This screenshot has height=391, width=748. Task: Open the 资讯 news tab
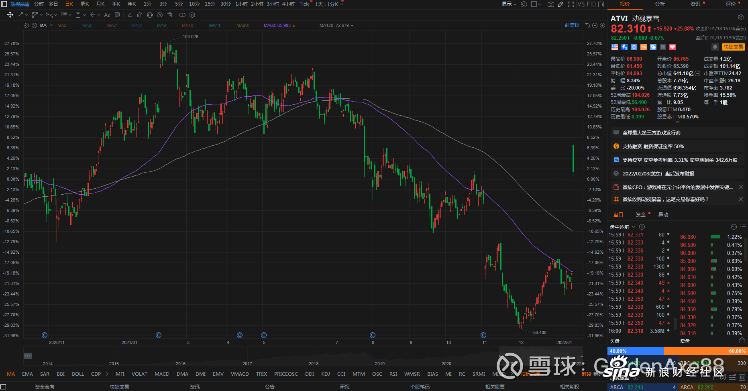[695, 4]
